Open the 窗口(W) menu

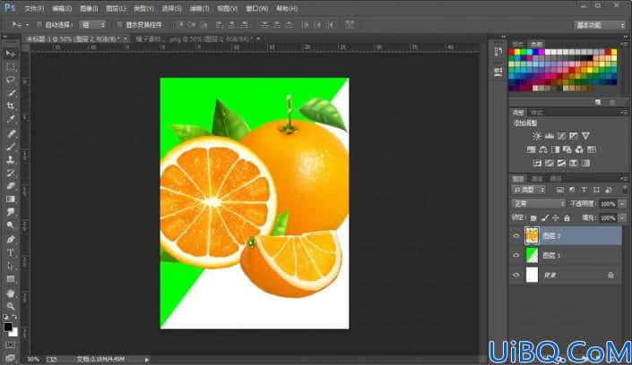point(256,8)
